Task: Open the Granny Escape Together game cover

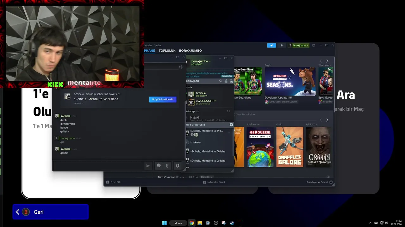Action: pos(319,147)
